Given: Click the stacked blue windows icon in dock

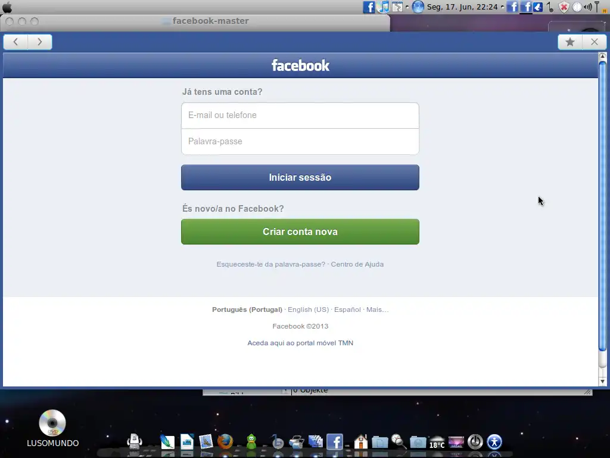Looking at the screenshot, I should (316, 442).
